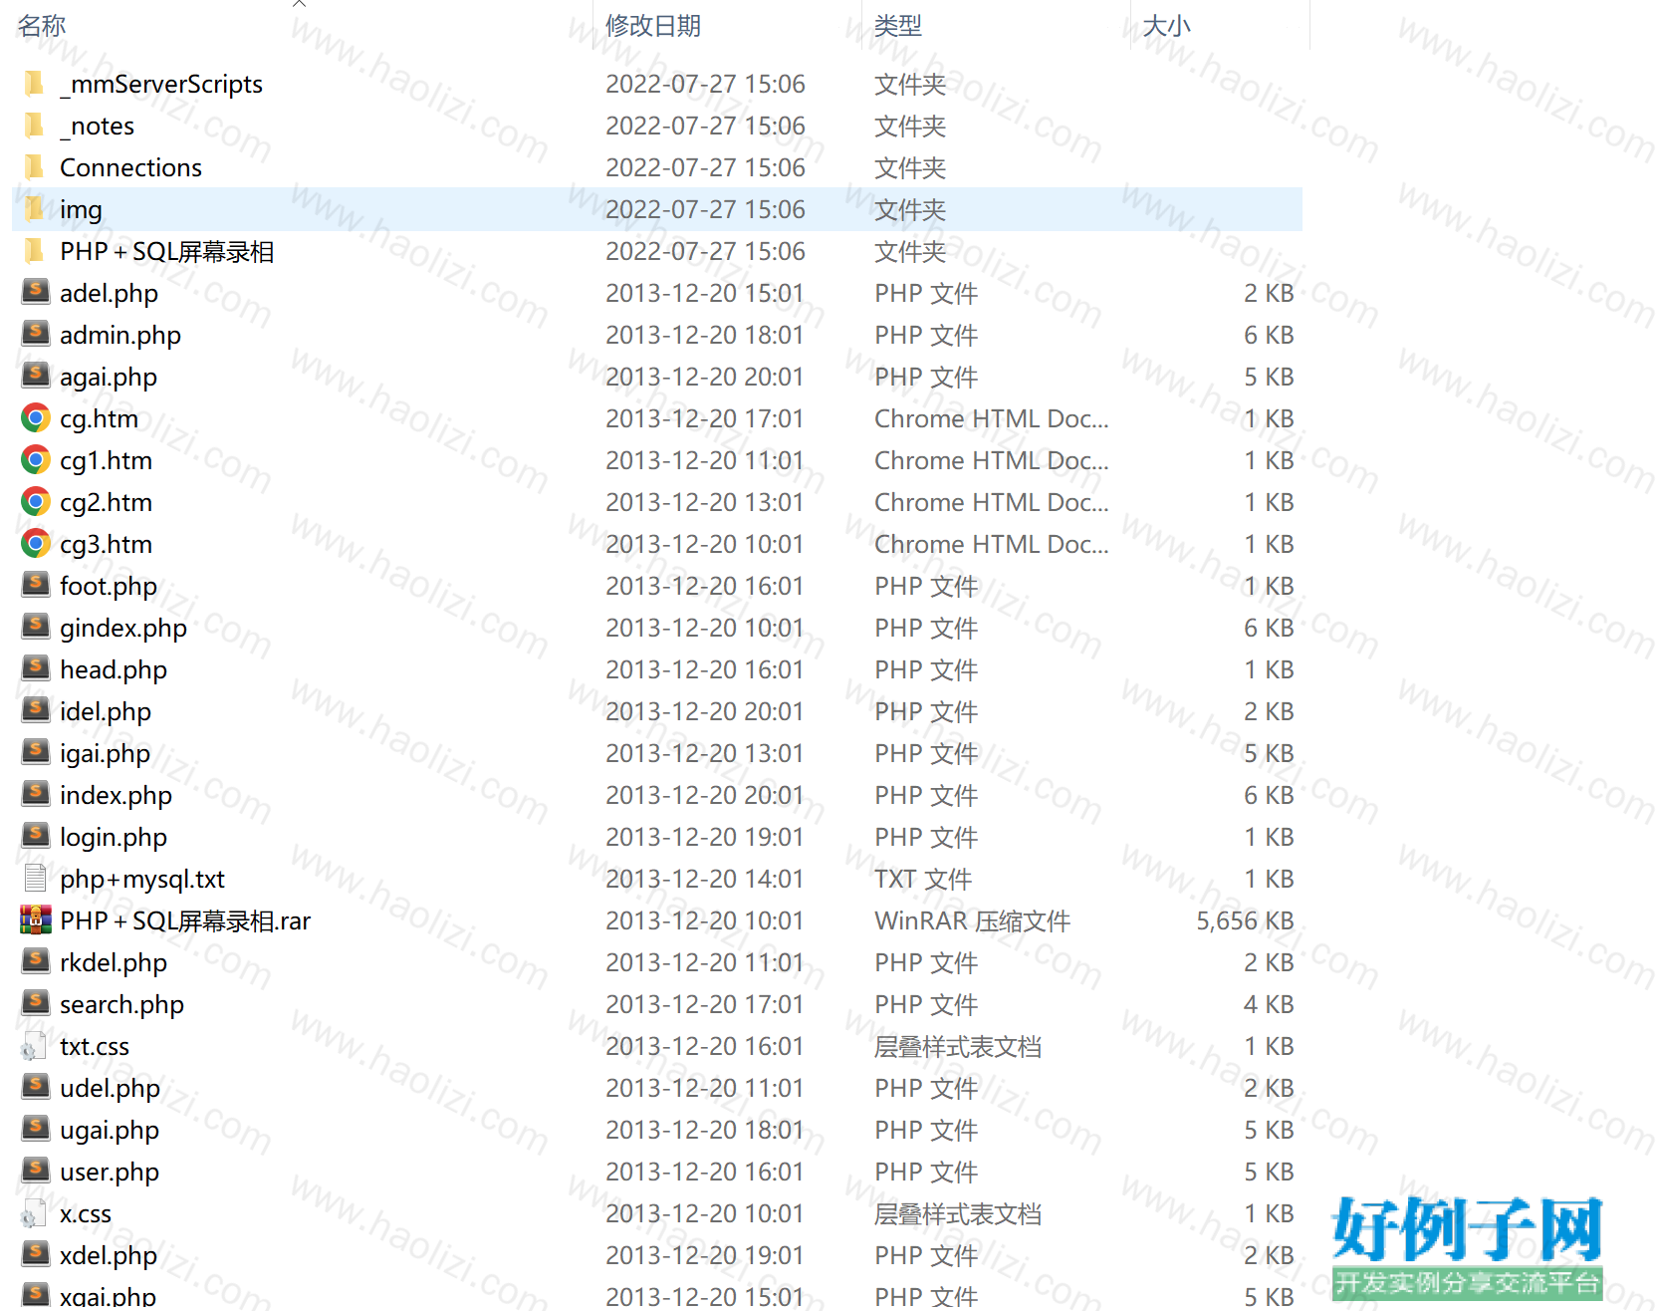The width and height of the screenshot is (1659, 1311).
Task: Click the _mmServerScripts folder icon
Action: click(35, 83)
